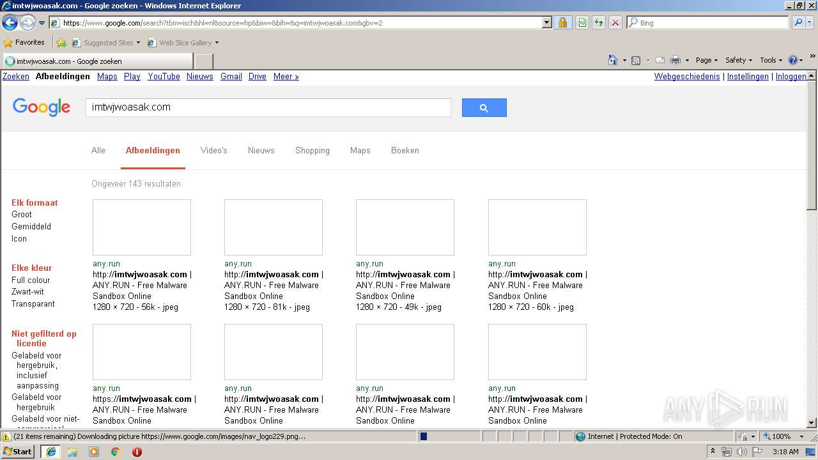Click the vertical scrollbar down arrow
The width and height of the screenshot is (818, 460).
(x=812, y=422)
